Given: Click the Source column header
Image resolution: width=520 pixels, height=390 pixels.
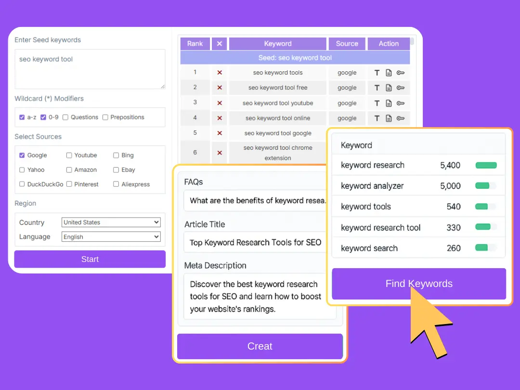Looking at the screenshot, I should point(347,44).
